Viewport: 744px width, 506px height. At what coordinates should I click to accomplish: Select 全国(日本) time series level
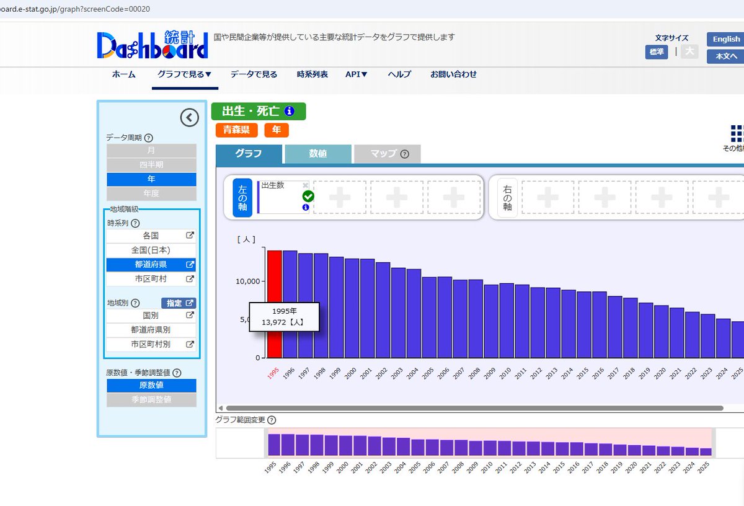click(151, 251)
